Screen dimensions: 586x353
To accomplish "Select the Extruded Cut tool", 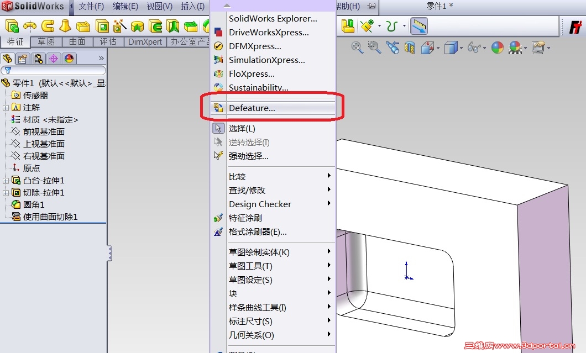I will point(102,26).
